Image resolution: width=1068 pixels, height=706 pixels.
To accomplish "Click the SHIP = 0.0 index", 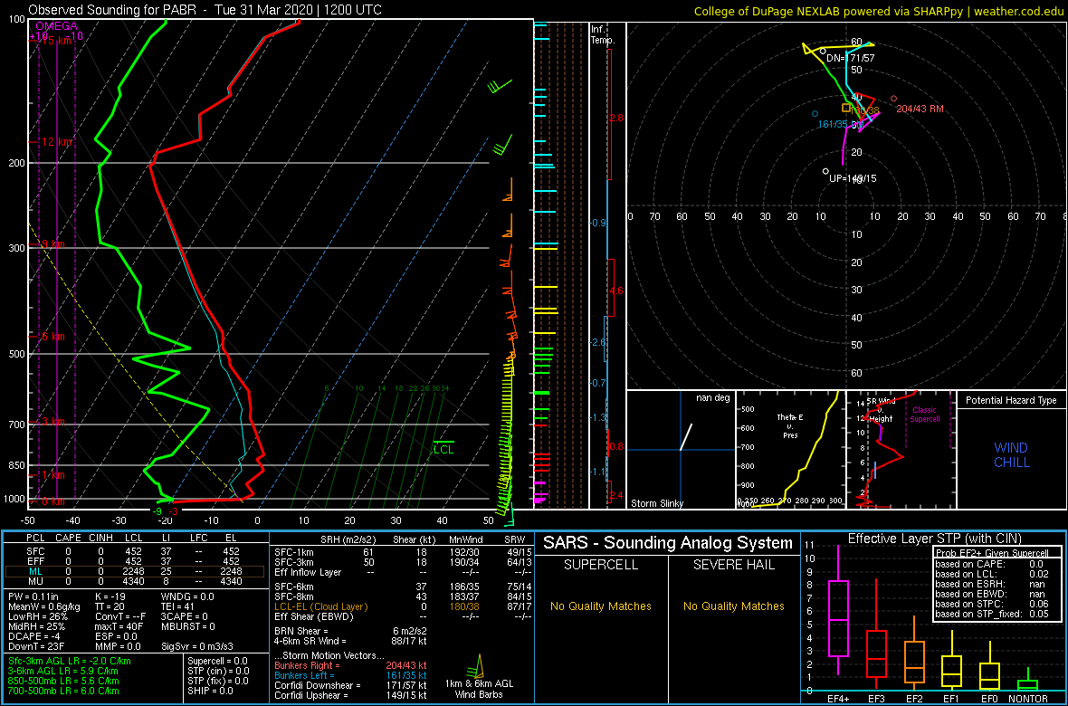I will [x=209, y=691].
